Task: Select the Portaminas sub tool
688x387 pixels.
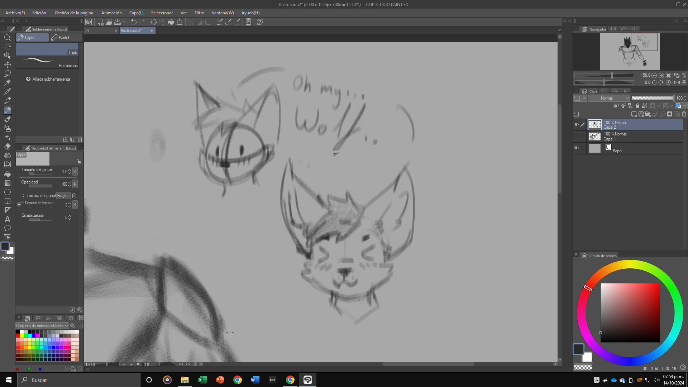Action: click(47, 62)
